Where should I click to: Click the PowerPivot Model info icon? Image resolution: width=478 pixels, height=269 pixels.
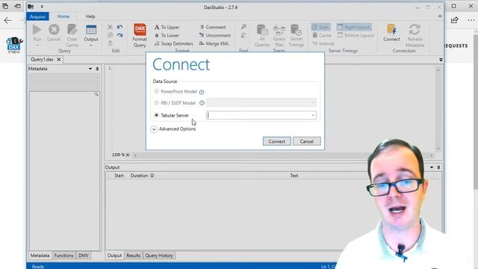202,92
